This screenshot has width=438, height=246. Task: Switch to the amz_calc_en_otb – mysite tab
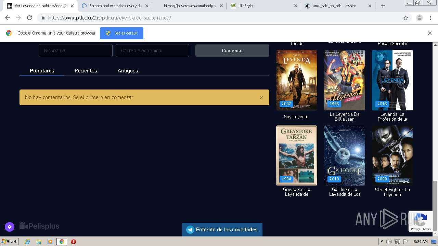(338, 6)
